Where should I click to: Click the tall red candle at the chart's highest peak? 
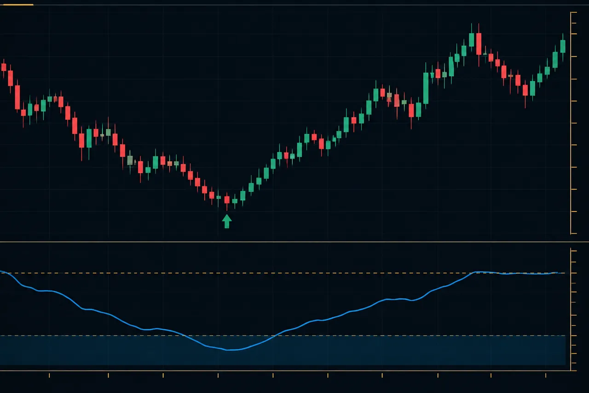point(479,44)
